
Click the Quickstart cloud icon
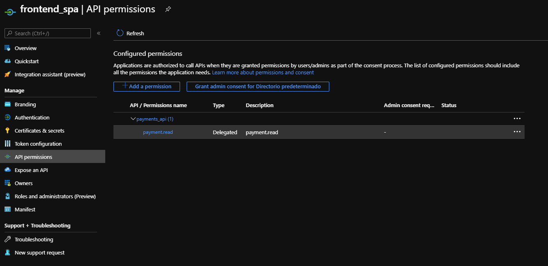click(x=7, y=61)
